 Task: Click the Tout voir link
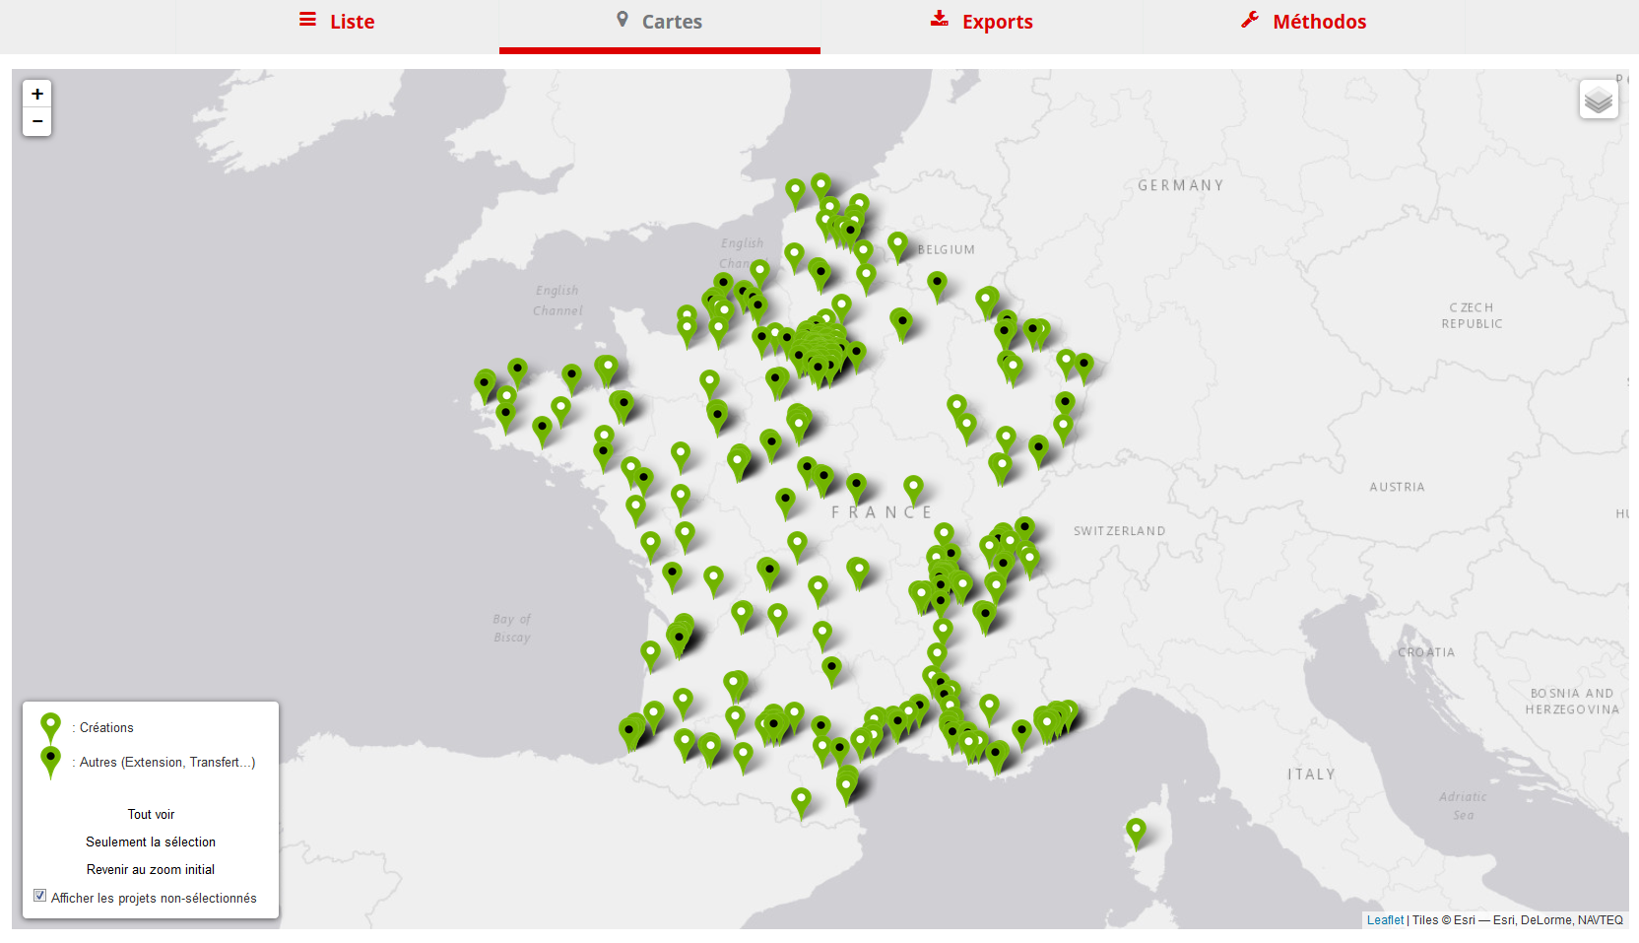click(x=151, y=814)
